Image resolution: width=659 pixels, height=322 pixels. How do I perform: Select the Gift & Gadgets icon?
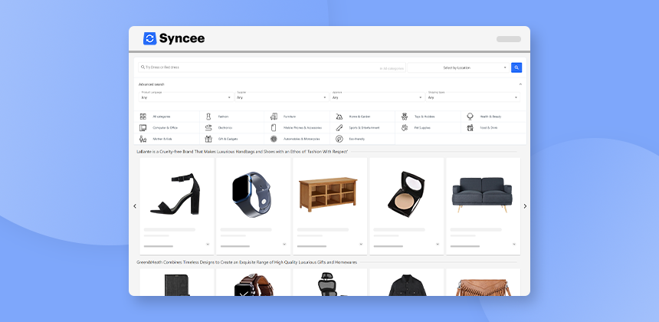click(208, 139)
